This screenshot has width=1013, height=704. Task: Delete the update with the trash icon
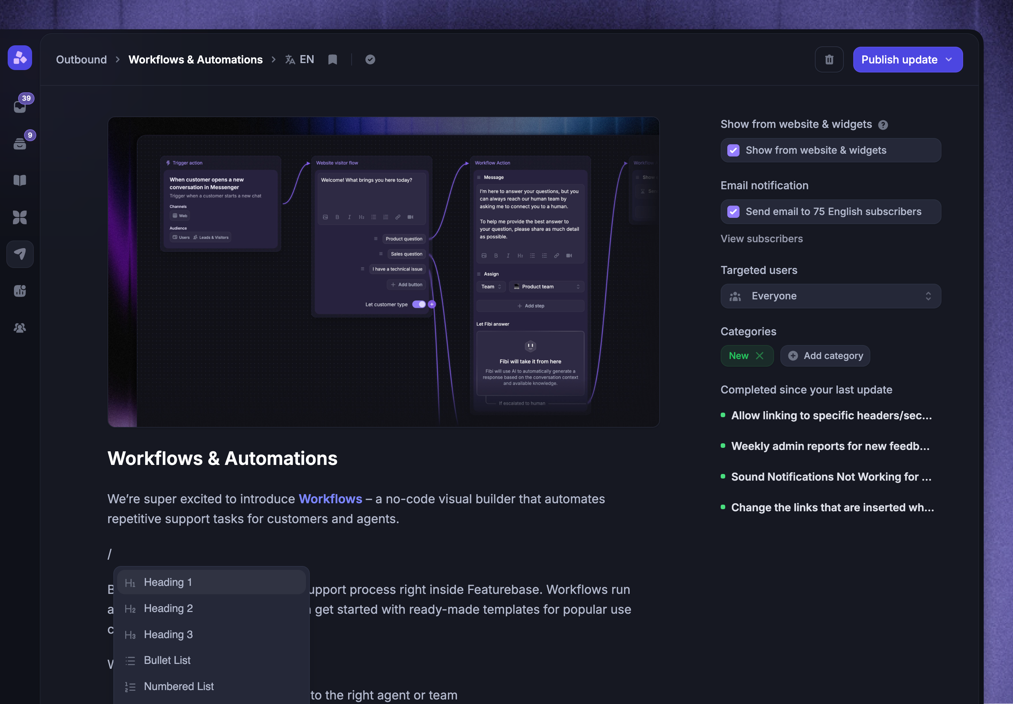point(829,60)
